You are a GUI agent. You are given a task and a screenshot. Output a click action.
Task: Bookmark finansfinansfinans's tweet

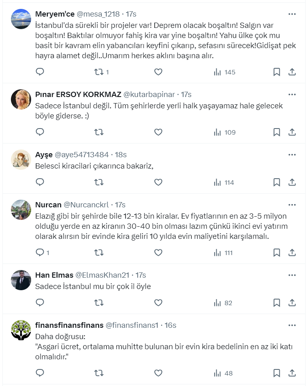coord(276,373)
